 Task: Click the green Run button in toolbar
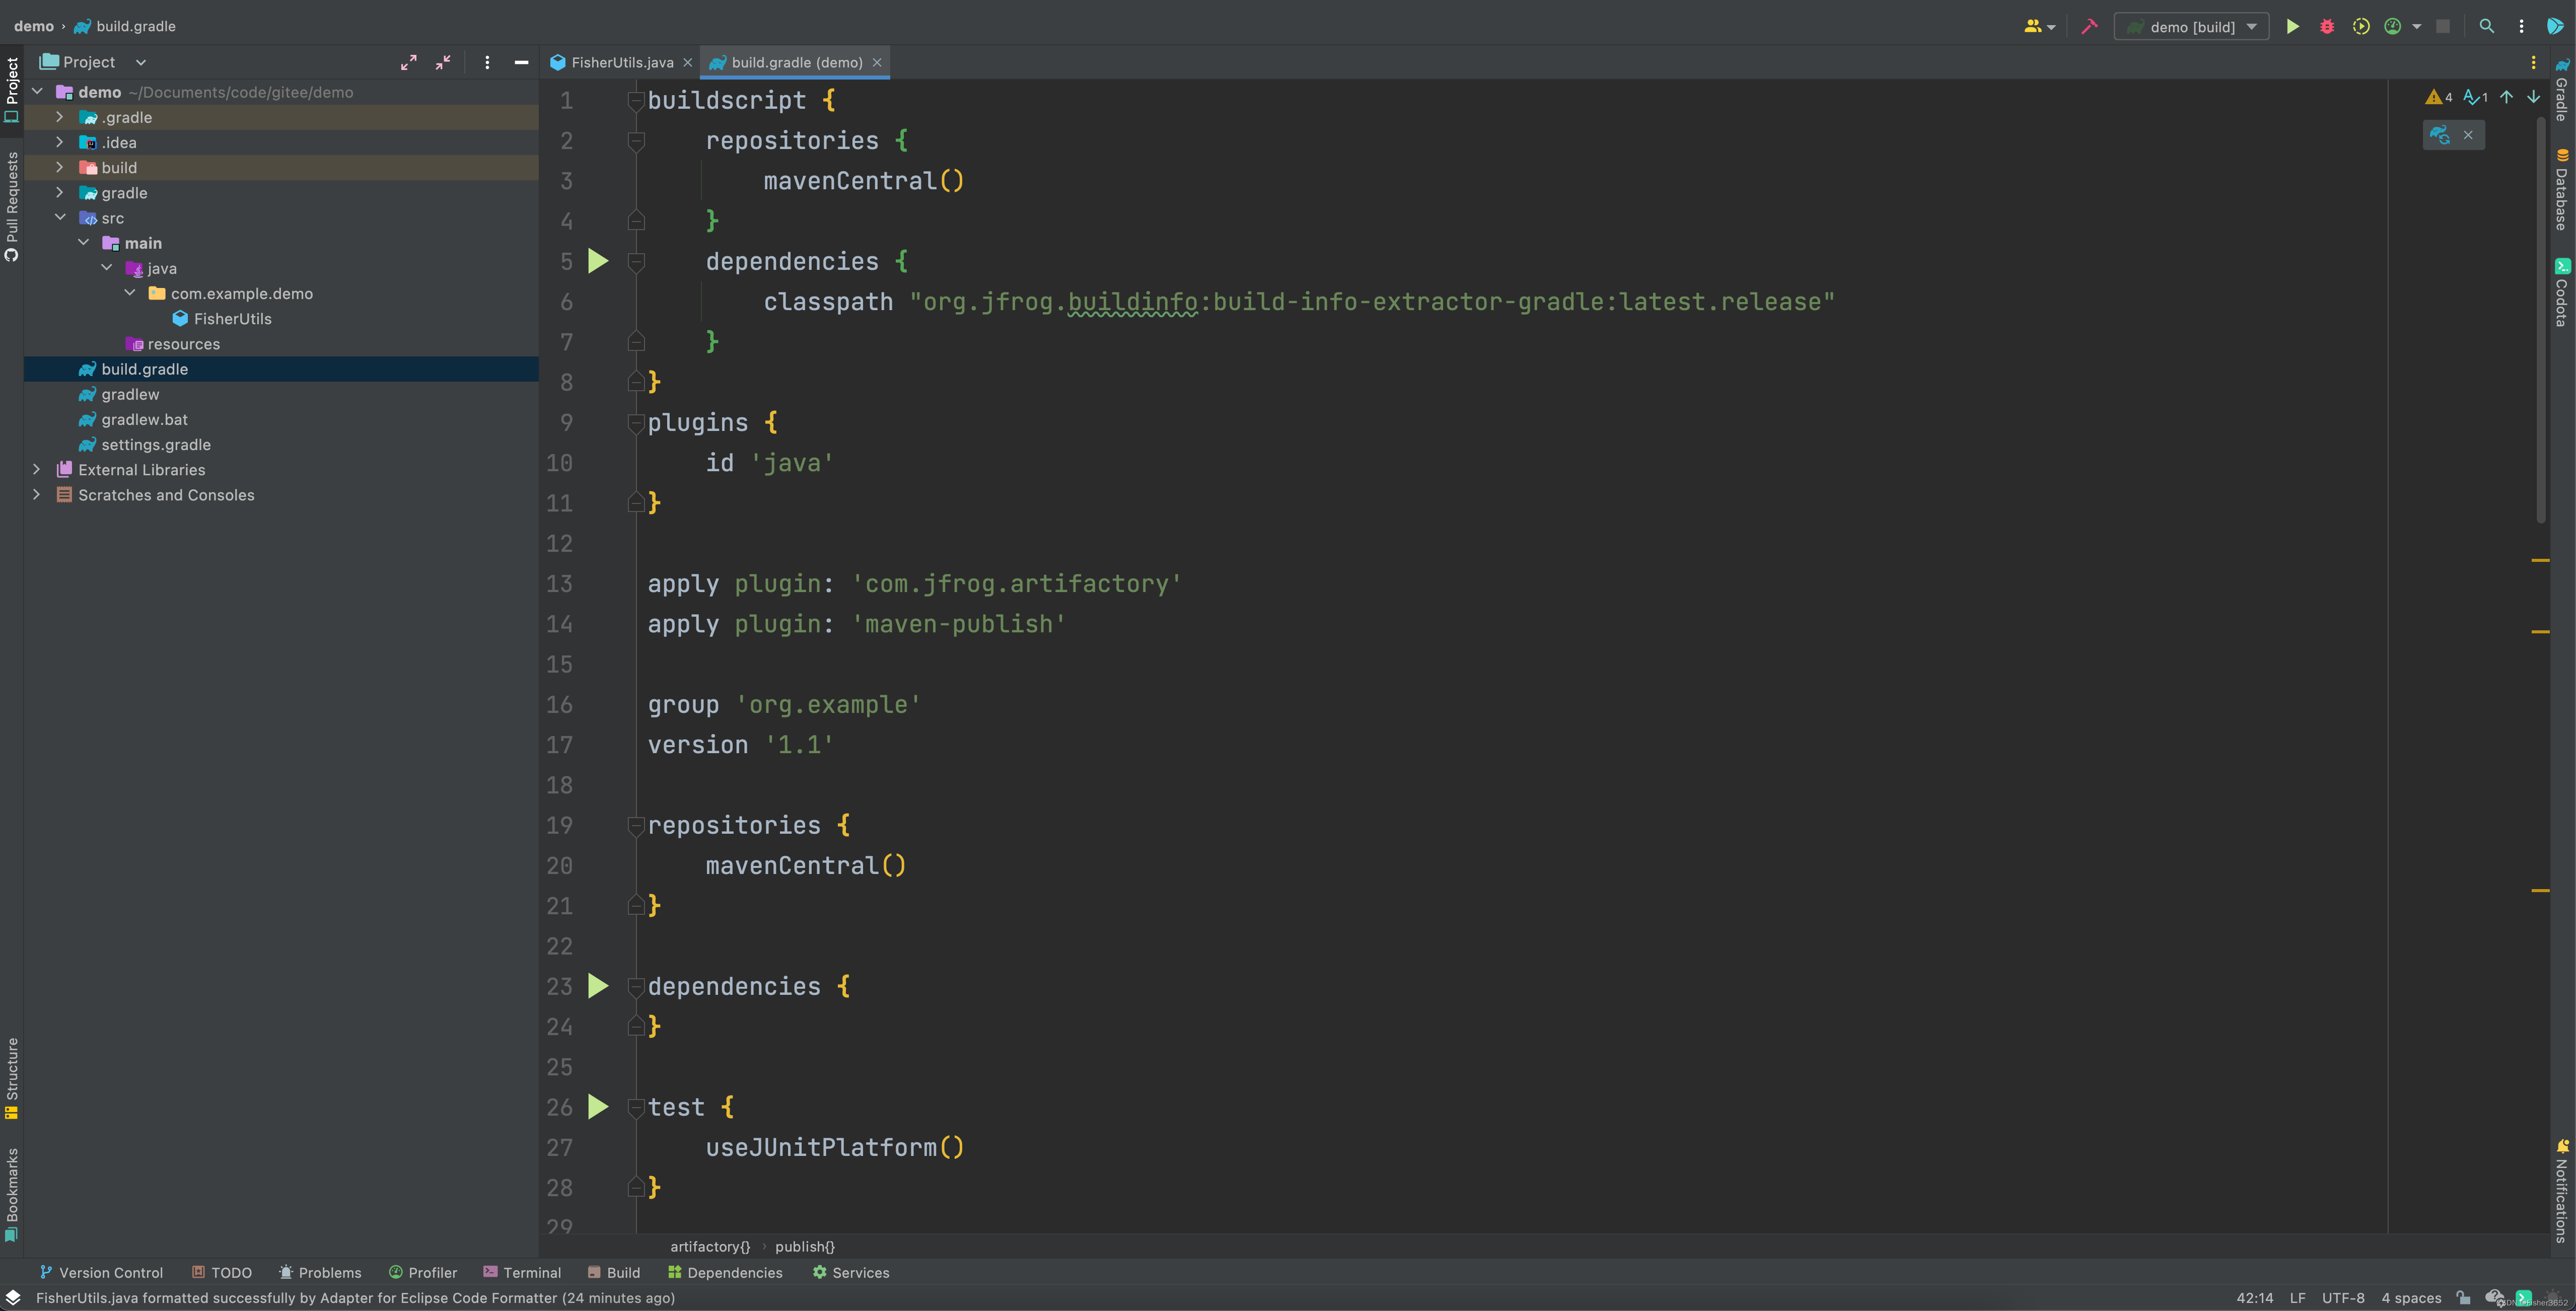point(2292,27)
